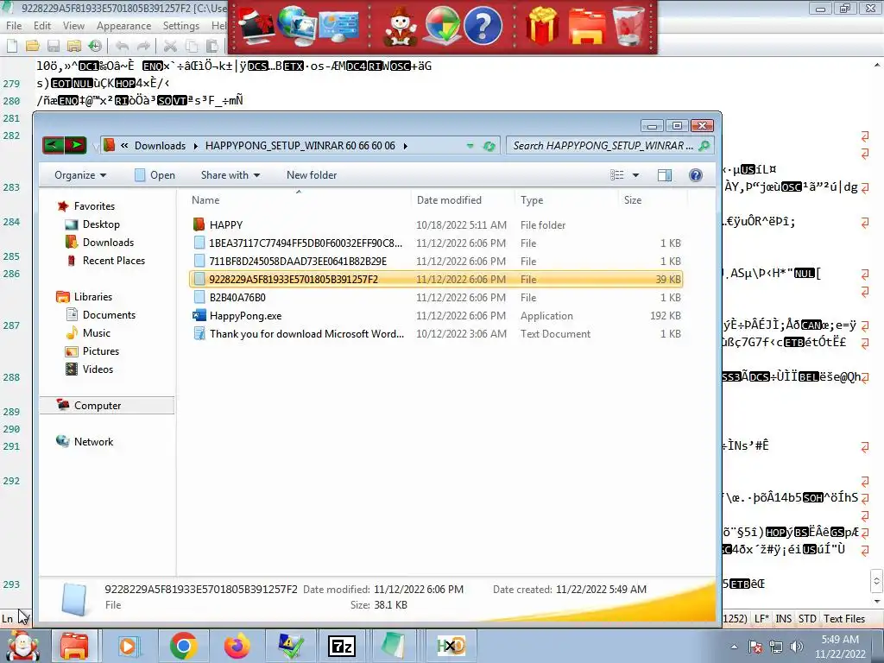884x663 pixels.
Task: Click the New folder button
Action: tap(311, 175)
